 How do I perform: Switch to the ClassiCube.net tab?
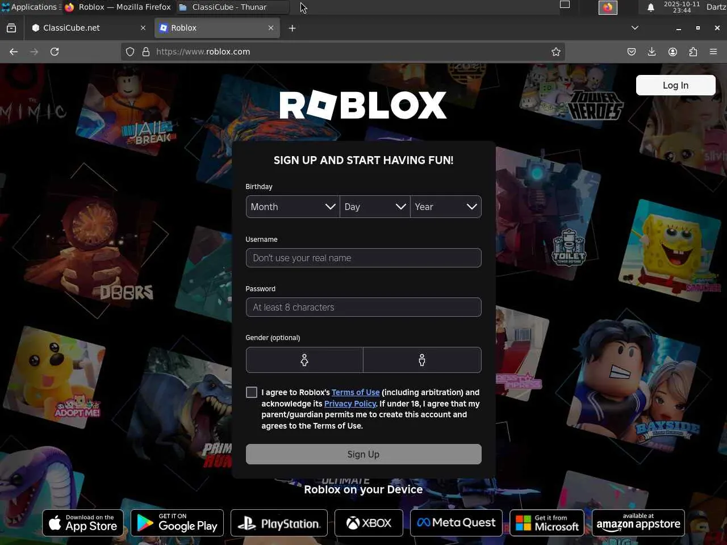coord(89,28)
